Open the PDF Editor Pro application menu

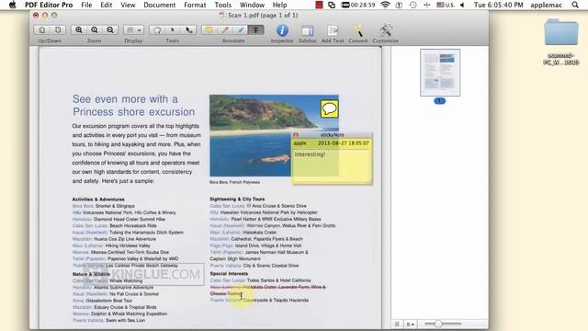(x=49, y=5)
